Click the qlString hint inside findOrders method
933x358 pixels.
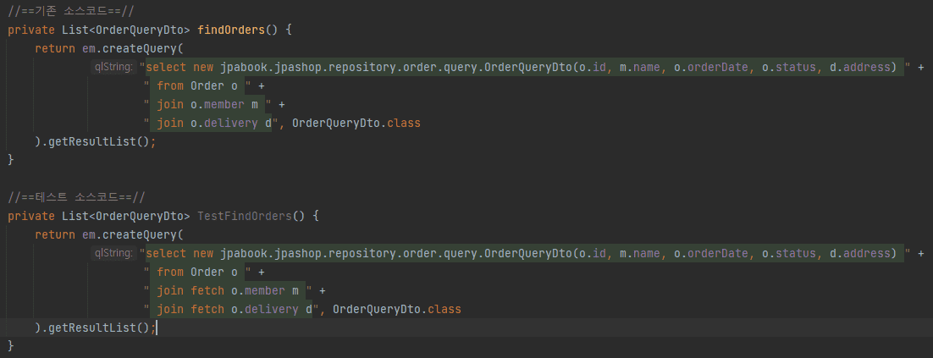coord(113,67)
